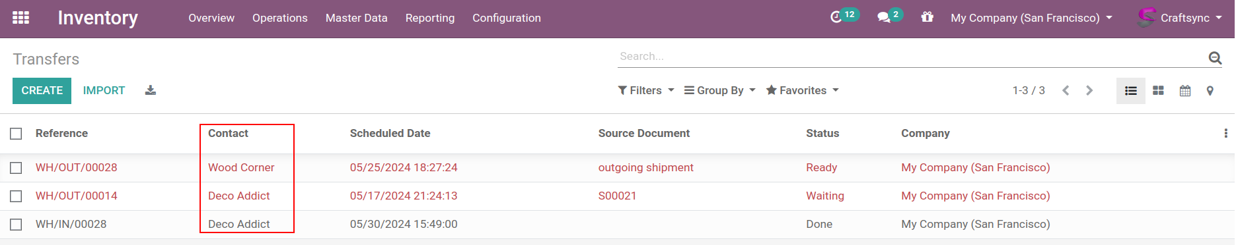Switch to kanban view icon
1236x245 pixels.
[x=1158, y=91]
